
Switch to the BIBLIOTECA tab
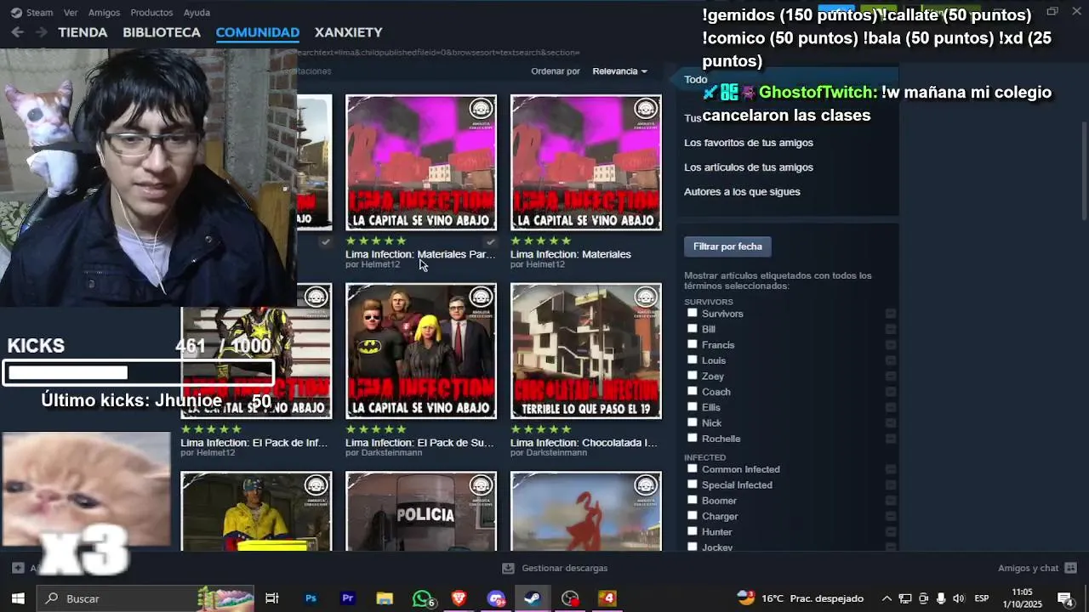coord(162,32)
